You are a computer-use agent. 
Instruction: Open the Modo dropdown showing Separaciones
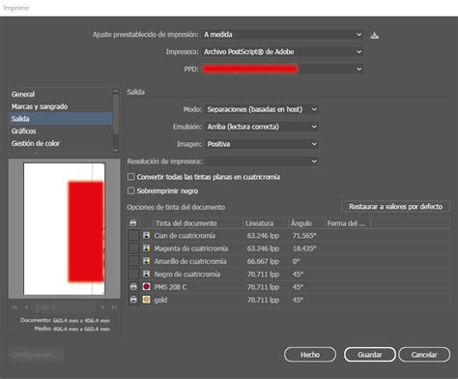[261, 109]
